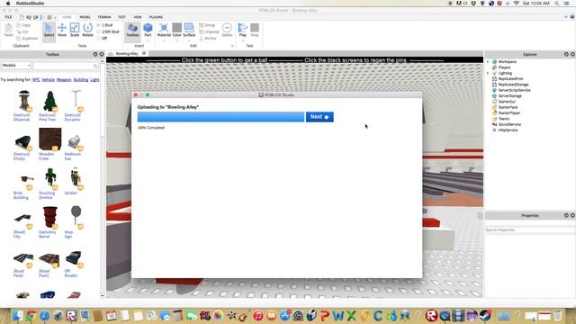Switch to the MODEL ribbon tab
The image size is (576, 324).
coord(85,17)
